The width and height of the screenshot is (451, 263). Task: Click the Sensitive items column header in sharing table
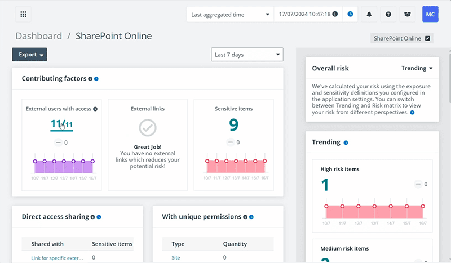pos(112,244)
